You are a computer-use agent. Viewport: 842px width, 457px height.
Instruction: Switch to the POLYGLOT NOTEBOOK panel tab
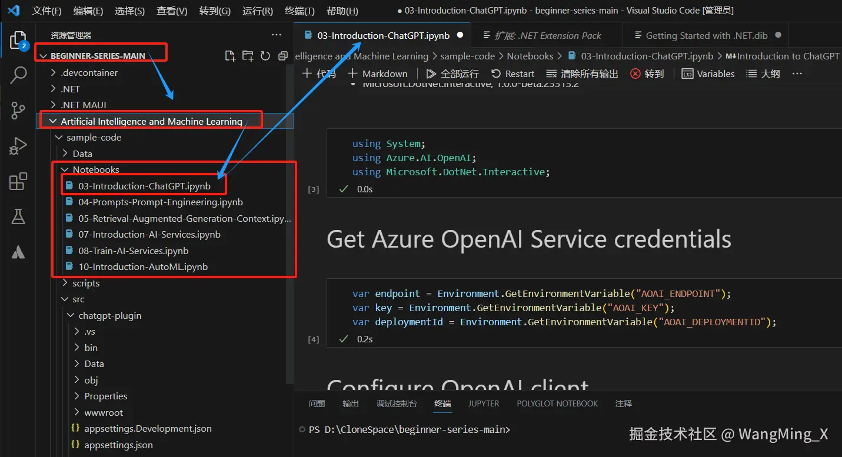click(557, 403)
